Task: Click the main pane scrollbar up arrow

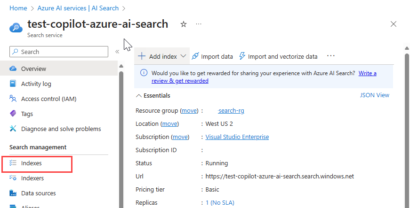Action: [x=407, y=48]
